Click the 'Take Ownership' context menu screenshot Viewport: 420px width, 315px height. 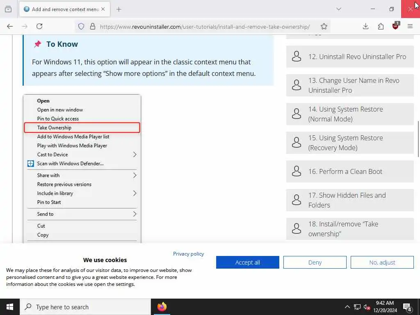pyautogui.click(x=82, y=169)
